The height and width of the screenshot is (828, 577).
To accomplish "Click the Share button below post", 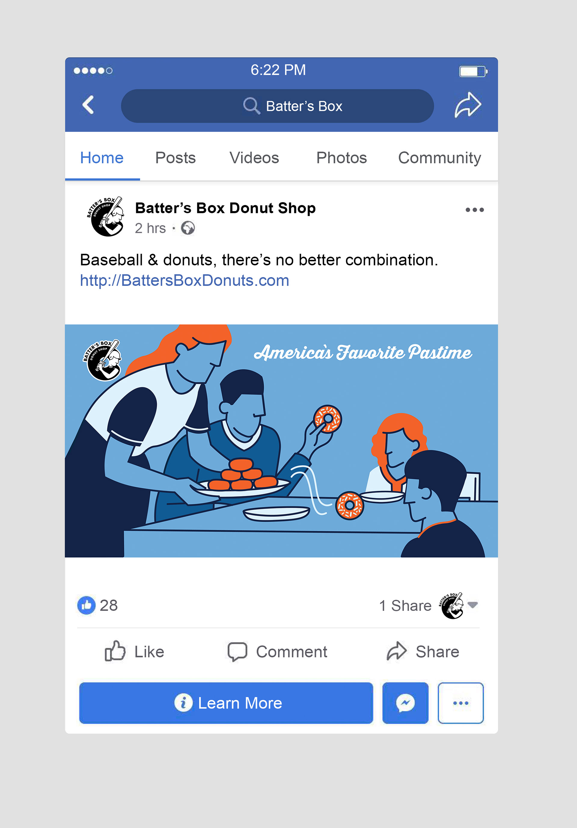I will coord(423,652).
